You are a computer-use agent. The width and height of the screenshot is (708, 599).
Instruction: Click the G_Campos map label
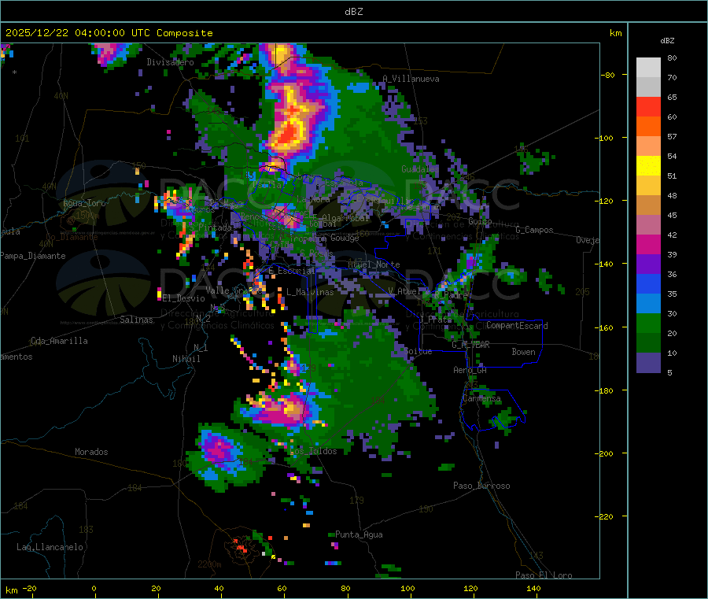[x=534, y=230]
